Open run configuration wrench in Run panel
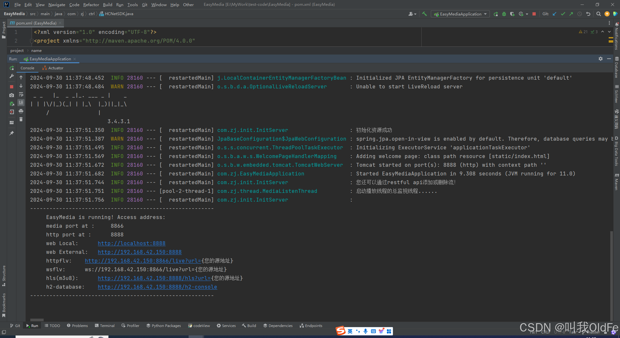 tap(12, 76)
